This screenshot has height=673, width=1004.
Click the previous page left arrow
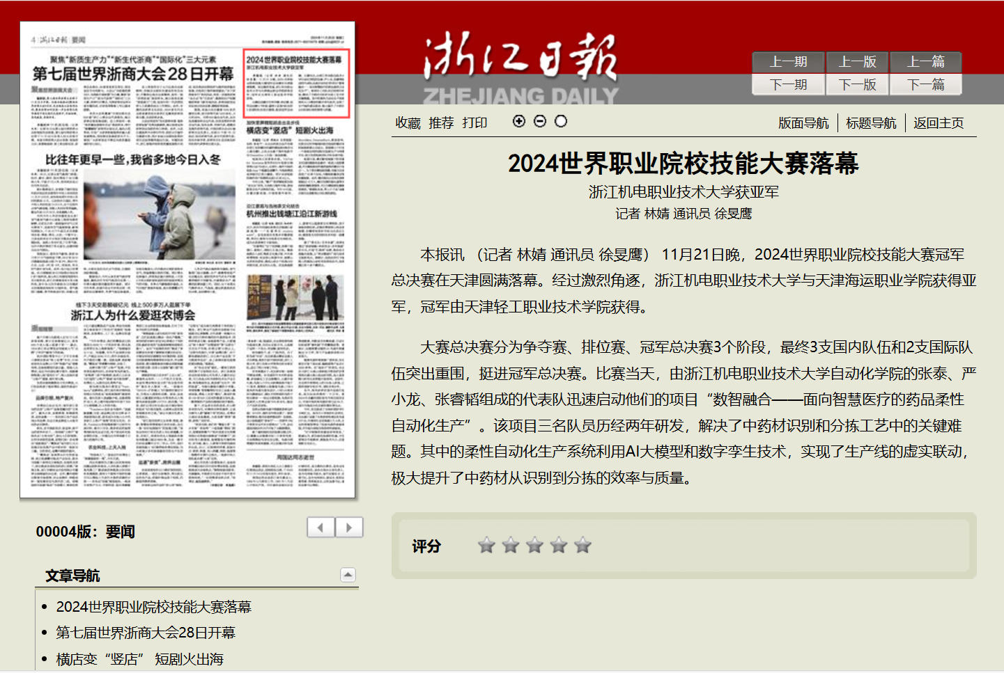(x=321, y=528)
